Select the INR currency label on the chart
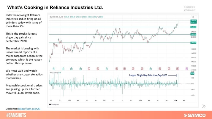The width and height of the screenshot is (212, 119). pyautogui.click(x=192, y=17)
